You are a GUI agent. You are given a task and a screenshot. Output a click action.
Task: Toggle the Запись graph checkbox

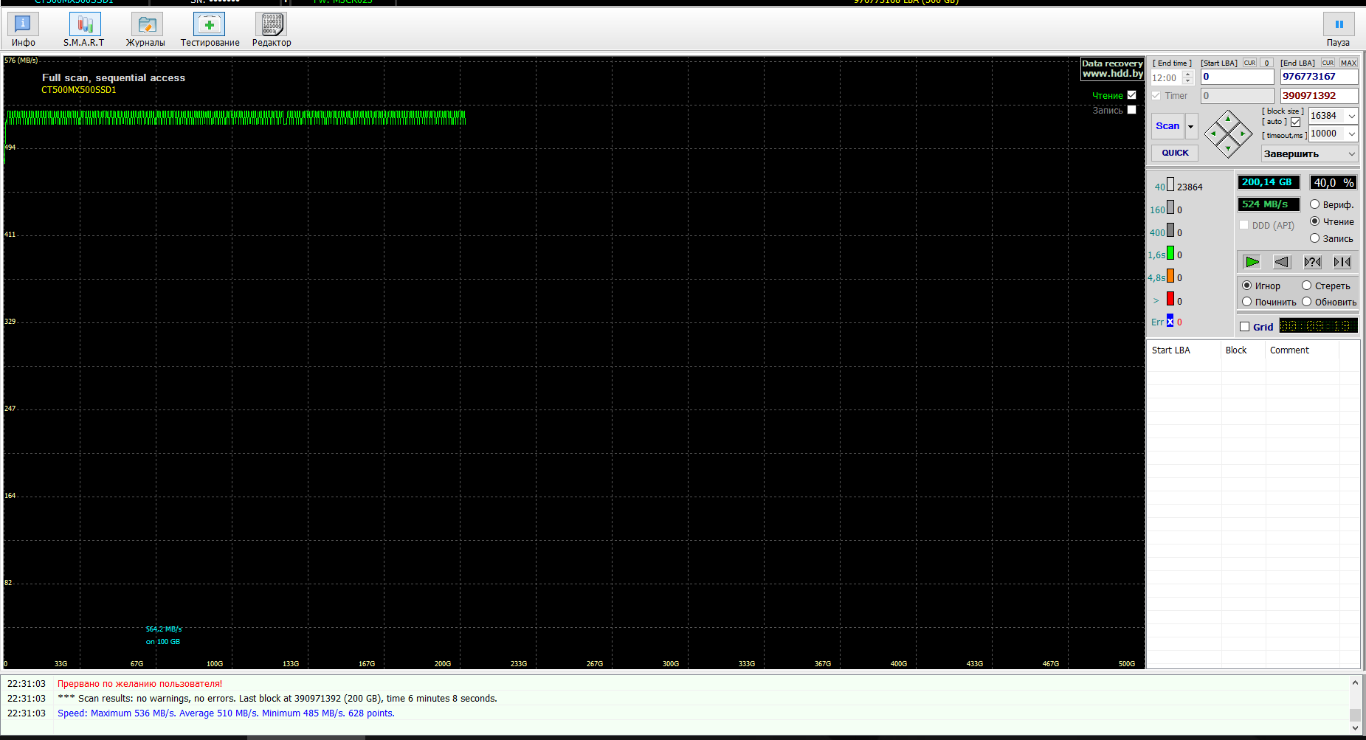tap(1131, 110)
